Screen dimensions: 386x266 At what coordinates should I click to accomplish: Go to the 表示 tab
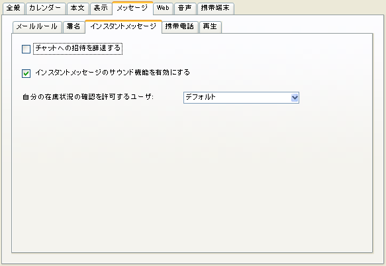(x=101, y=9)
